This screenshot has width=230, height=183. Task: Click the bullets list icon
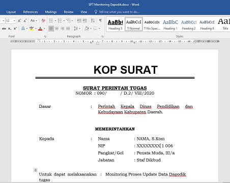point(51,21)
